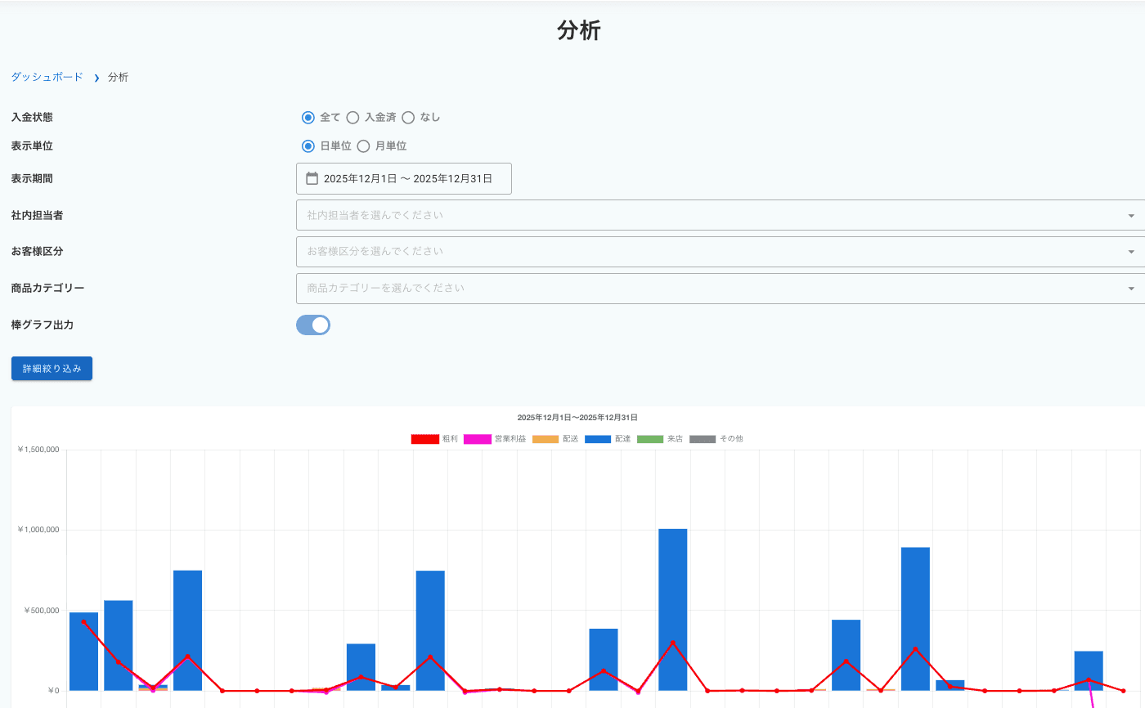Click the tallest blue bar near ¥1,000,000
This screenshot has width=1145, height=708.
[x=672, y=609]
